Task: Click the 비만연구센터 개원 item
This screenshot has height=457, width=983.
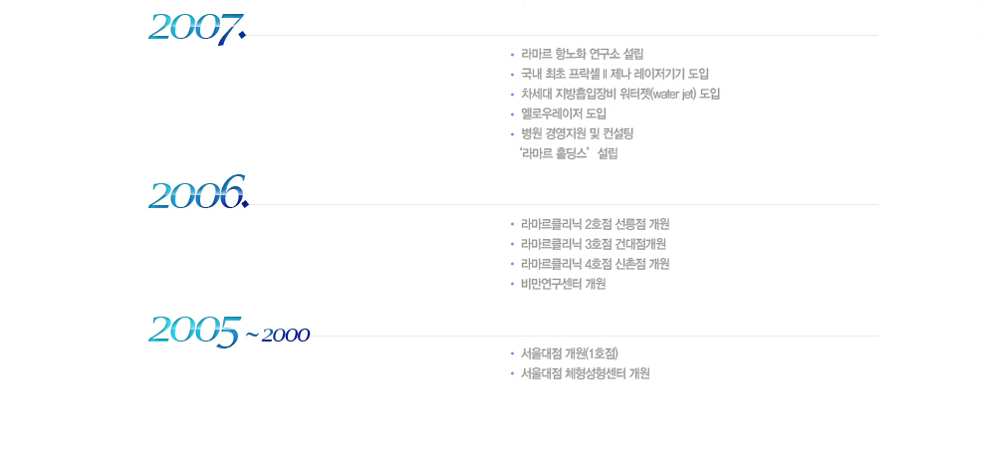Action: (563, 284)
